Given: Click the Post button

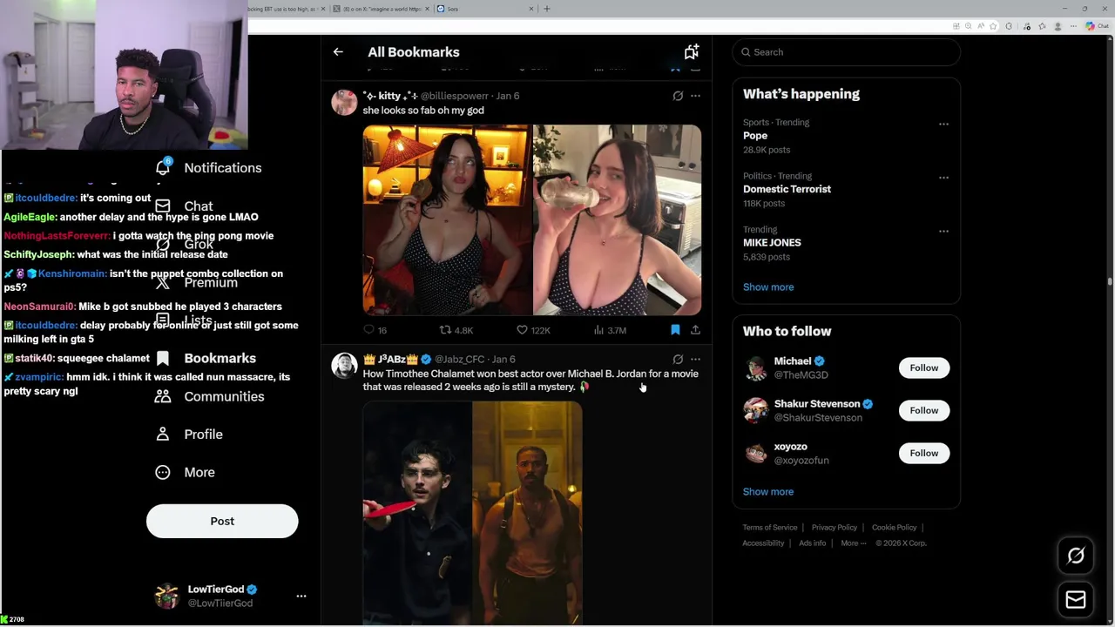Looking at the screenshot, I should [222, 521].
